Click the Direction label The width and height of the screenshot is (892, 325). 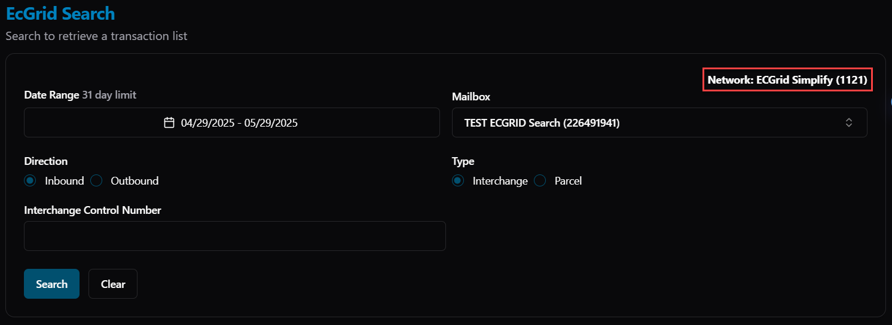pyautogui.click(x=45, y=161)
